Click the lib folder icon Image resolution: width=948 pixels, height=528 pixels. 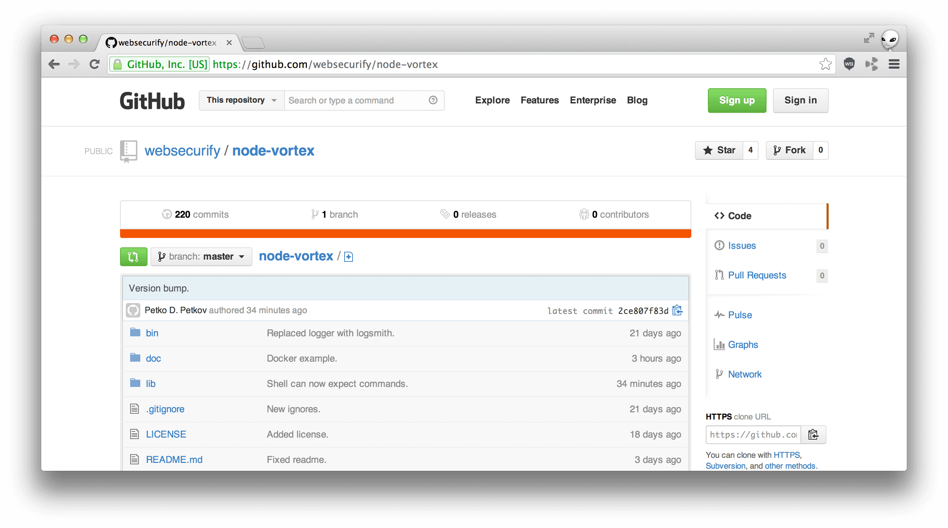coord(135,383)
